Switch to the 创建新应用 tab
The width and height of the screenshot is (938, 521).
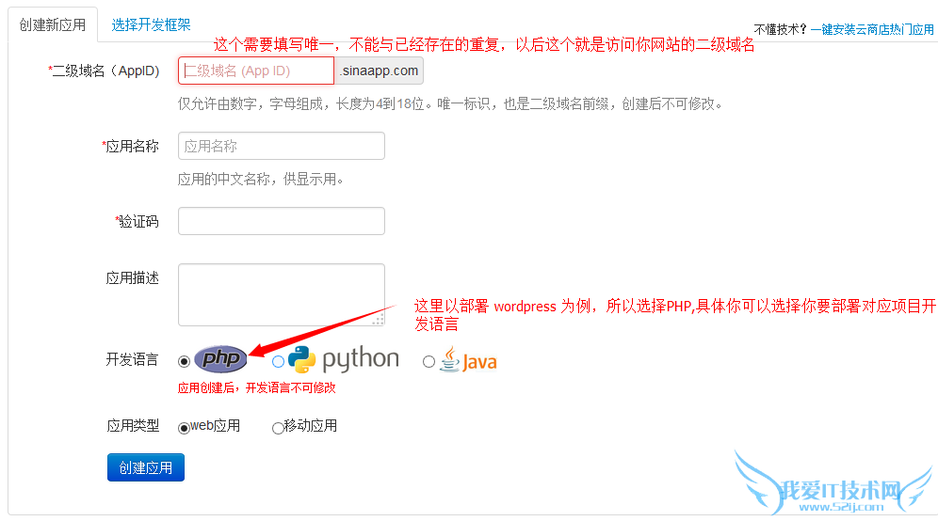tap(53, 25)
